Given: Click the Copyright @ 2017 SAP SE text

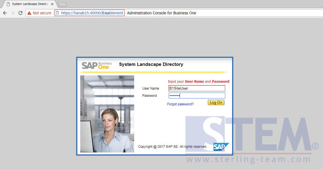Looking at the screenshot, I should pos(172,147).
